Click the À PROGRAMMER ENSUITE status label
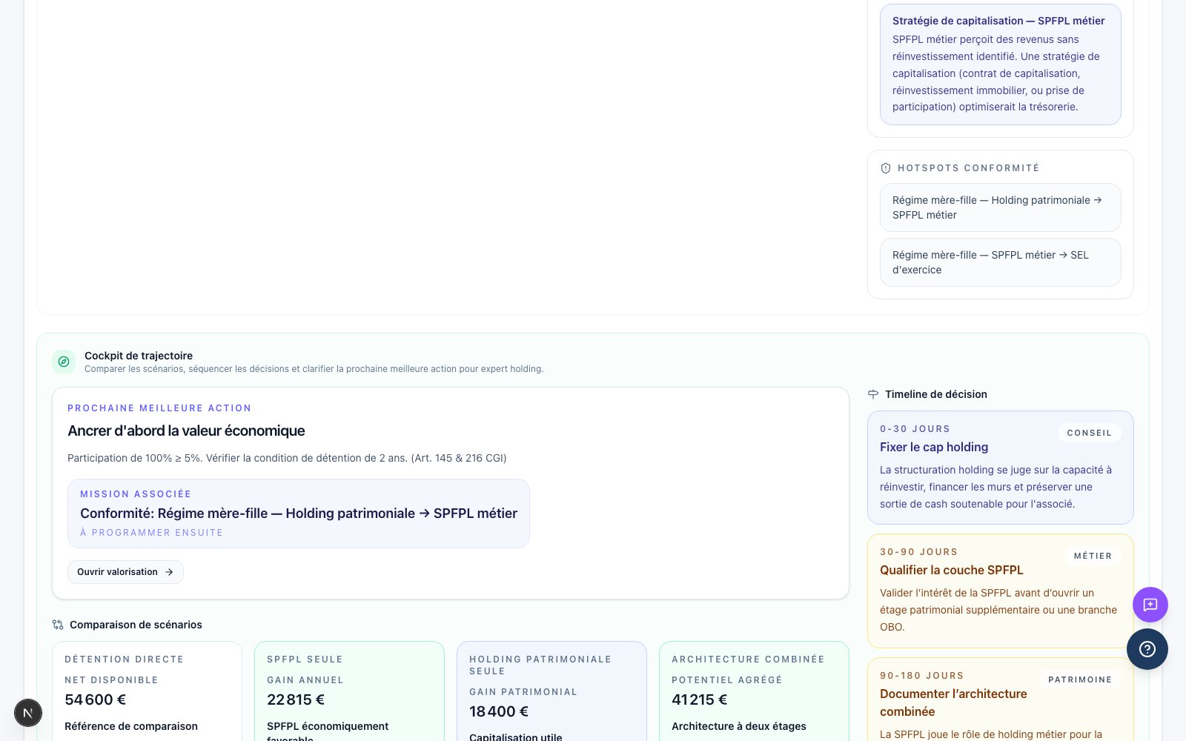The height and width of the screenshot is (741, 1186). coord(151,533)
